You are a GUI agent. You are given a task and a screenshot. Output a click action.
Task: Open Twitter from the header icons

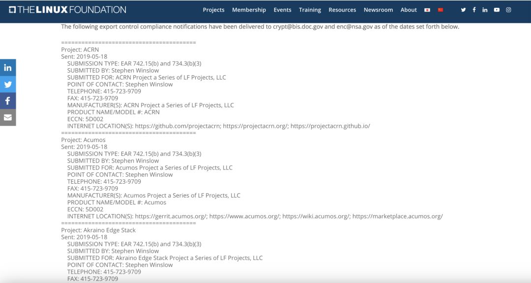click(463, 10)
